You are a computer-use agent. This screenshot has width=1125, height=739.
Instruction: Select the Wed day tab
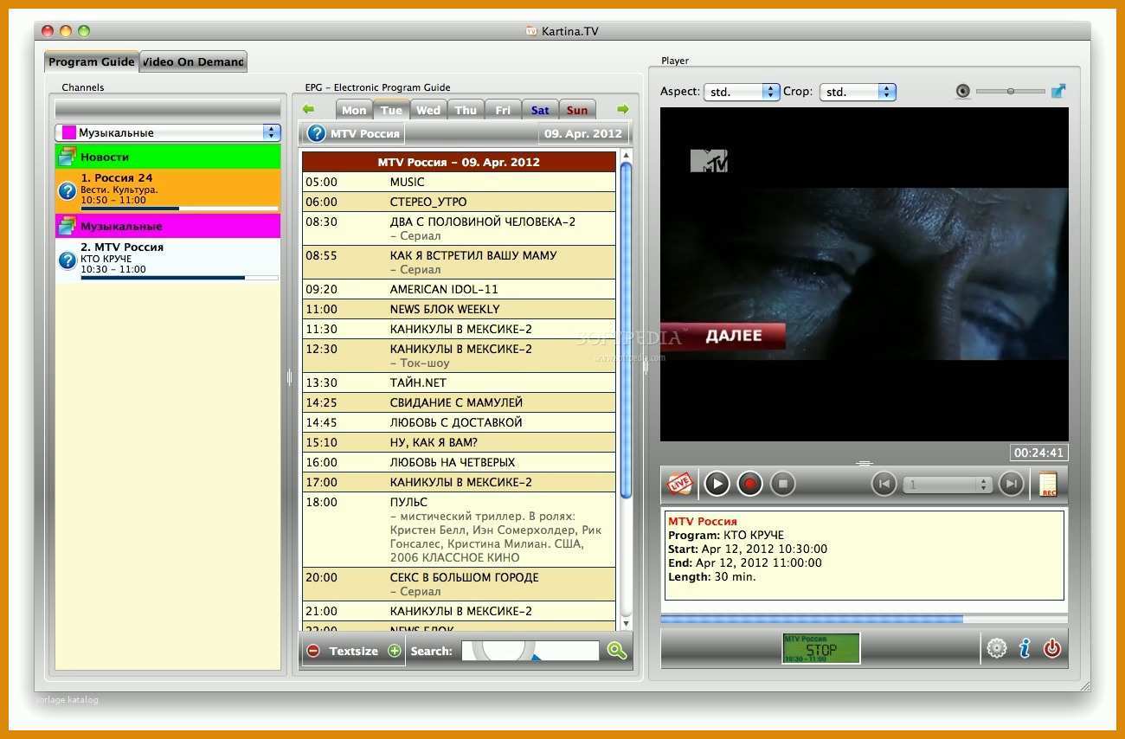[x=428, y=110]
